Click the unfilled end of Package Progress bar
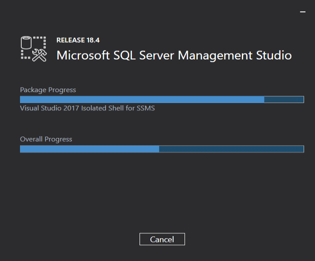Image resolution: width=315 pixels, height=261 pixels. [x=284, y=99]
